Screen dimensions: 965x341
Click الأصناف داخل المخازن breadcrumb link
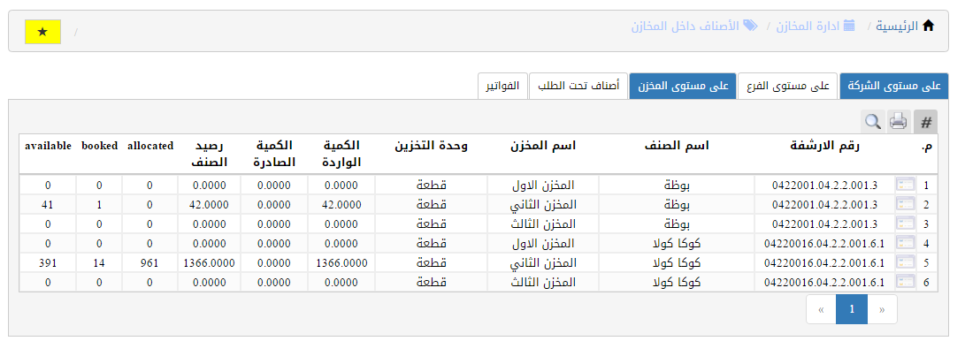pos(694,26)
